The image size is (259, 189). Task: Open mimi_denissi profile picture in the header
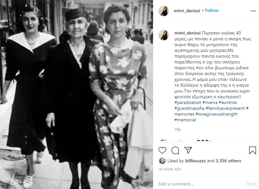pos(164,11)
